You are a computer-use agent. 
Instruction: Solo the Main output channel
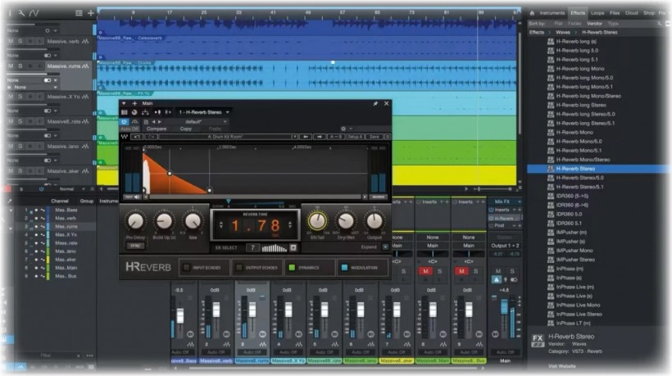click(x=511, y=271)
